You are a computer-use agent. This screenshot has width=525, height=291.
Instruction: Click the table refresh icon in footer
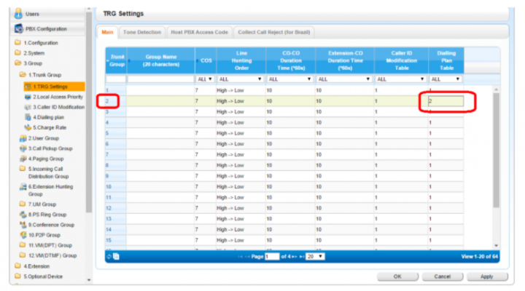coord(109,257)
